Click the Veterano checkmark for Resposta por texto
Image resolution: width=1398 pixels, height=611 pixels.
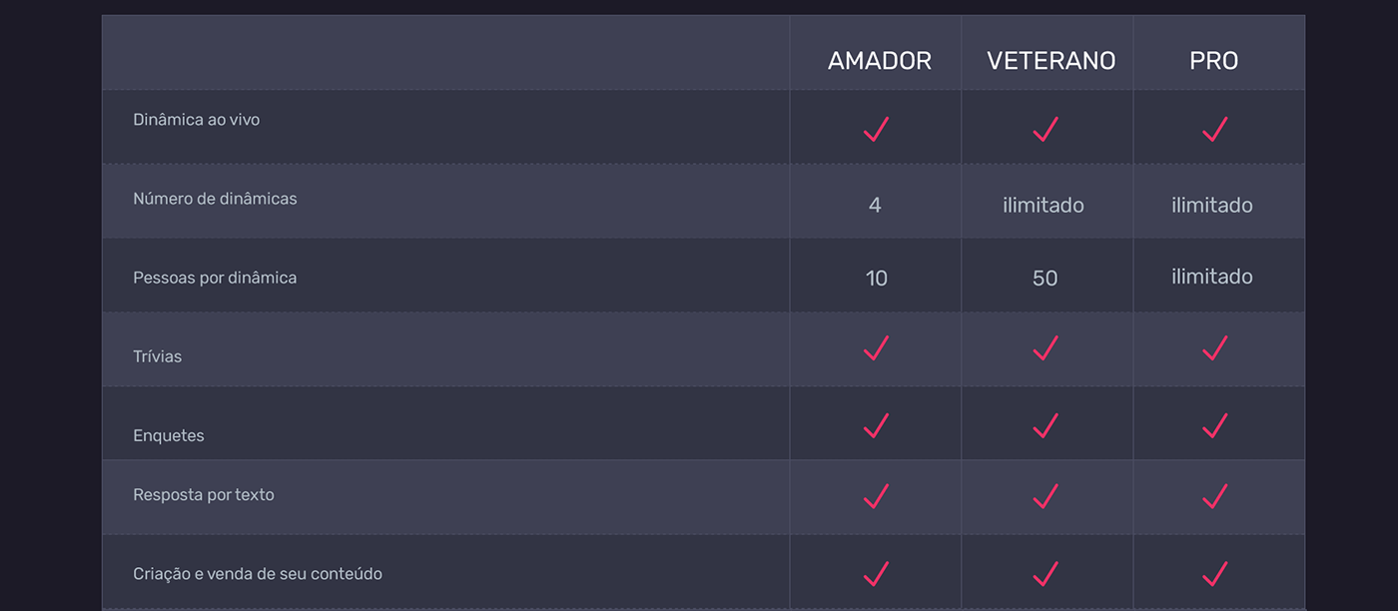tap(1046, 495)
